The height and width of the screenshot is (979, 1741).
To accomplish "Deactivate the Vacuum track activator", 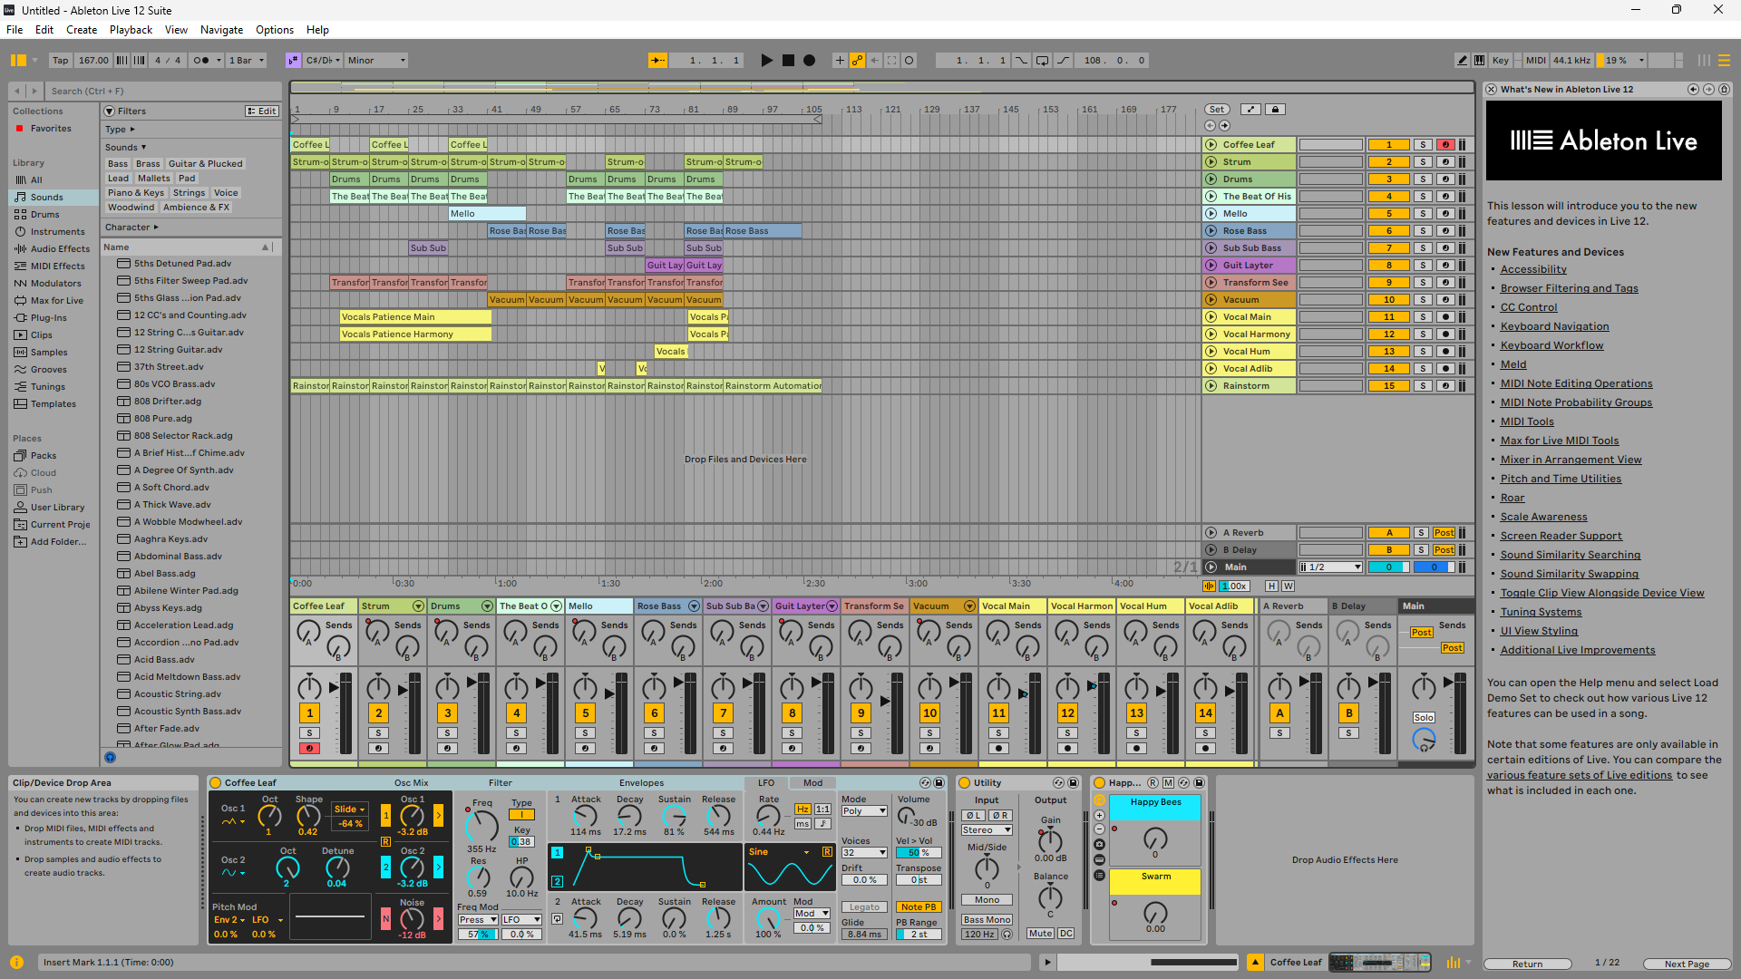I will click(x=1388, y=300).
